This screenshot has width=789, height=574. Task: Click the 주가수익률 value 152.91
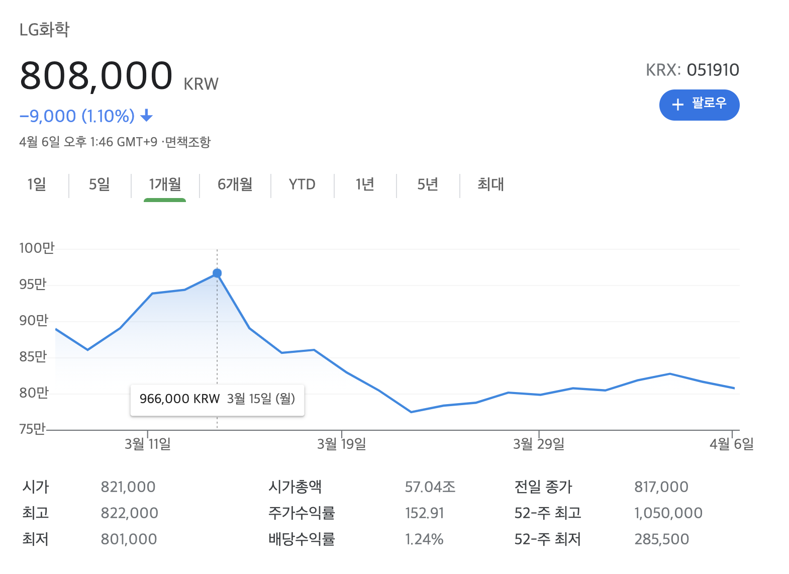tap(425, 513)
